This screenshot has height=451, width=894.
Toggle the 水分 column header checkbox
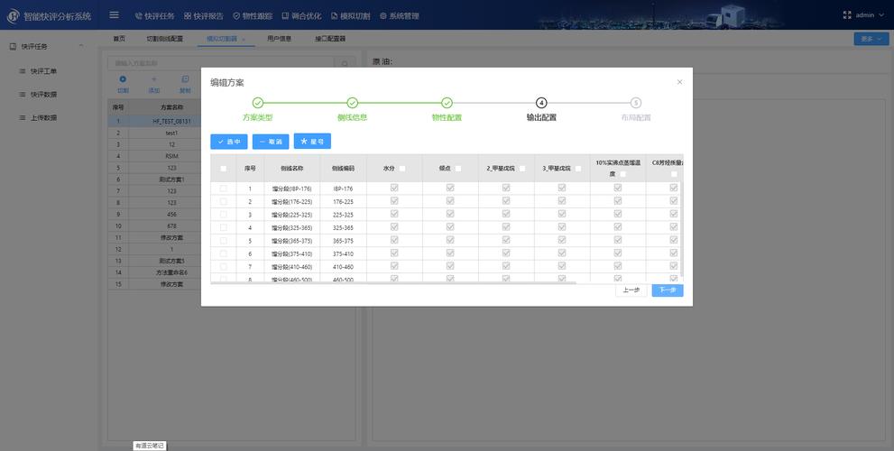(x=402, y=168)
